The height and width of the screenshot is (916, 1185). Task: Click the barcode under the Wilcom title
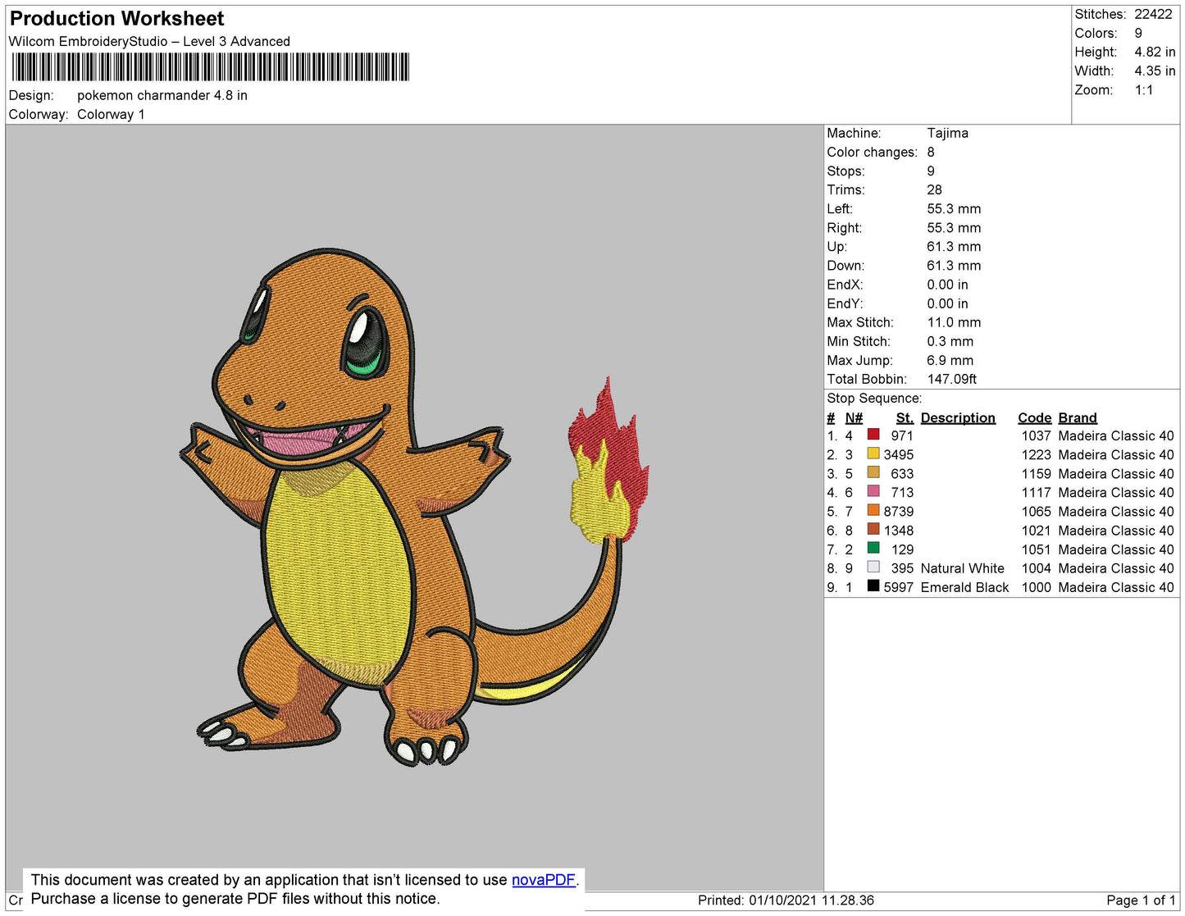(x=210, y=67)
